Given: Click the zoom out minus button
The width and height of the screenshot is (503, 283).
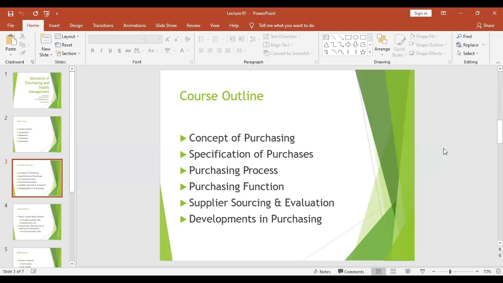Looking at the screenshot, I should tap(433, 272).
